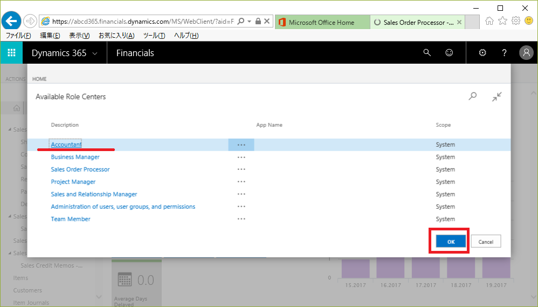Open Items in background navigation pane
Image resolution: width=538 pixels, height=307 pixels.
click(x=20, y=278)
